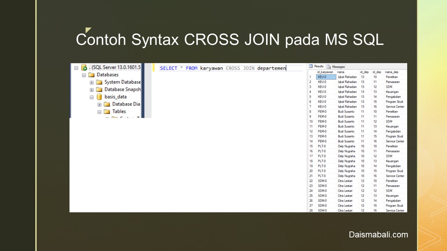
Task: Collapse the SQL Server root node
Action: pos(76,68)
